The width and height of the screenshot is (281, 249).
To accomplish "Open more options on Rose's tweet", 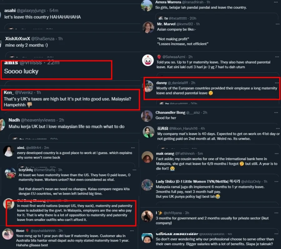I will click(x=132, y=231).
